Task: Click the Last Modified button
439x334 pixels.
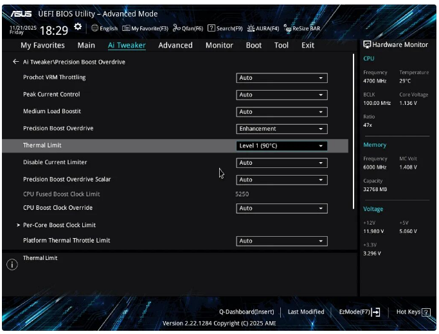Action: click(306, 312)
